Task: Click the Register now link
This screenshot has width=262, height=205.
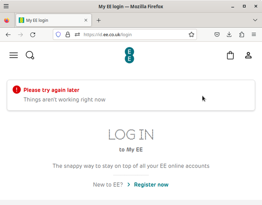Action: 151,184
